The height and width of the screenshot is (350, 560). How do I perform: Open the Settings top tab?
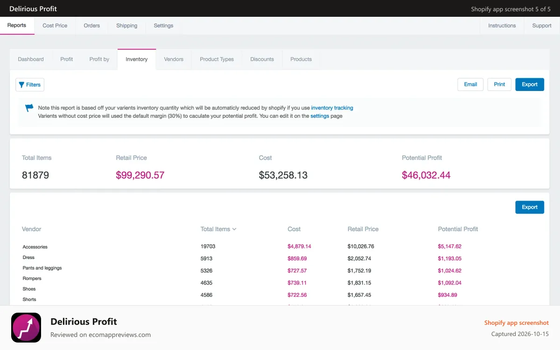pyautogui.click(x=163, y=26)
